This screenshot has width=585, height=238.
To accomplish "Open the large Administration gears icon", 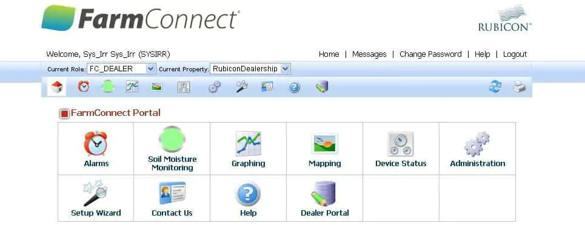I will pos(477,144).
